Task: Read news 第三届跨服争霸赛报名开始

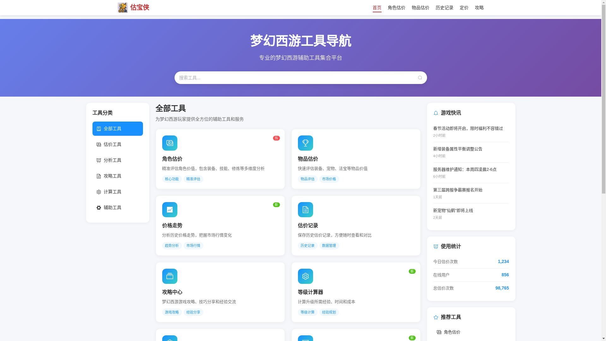Action: [x=458, y=190]
